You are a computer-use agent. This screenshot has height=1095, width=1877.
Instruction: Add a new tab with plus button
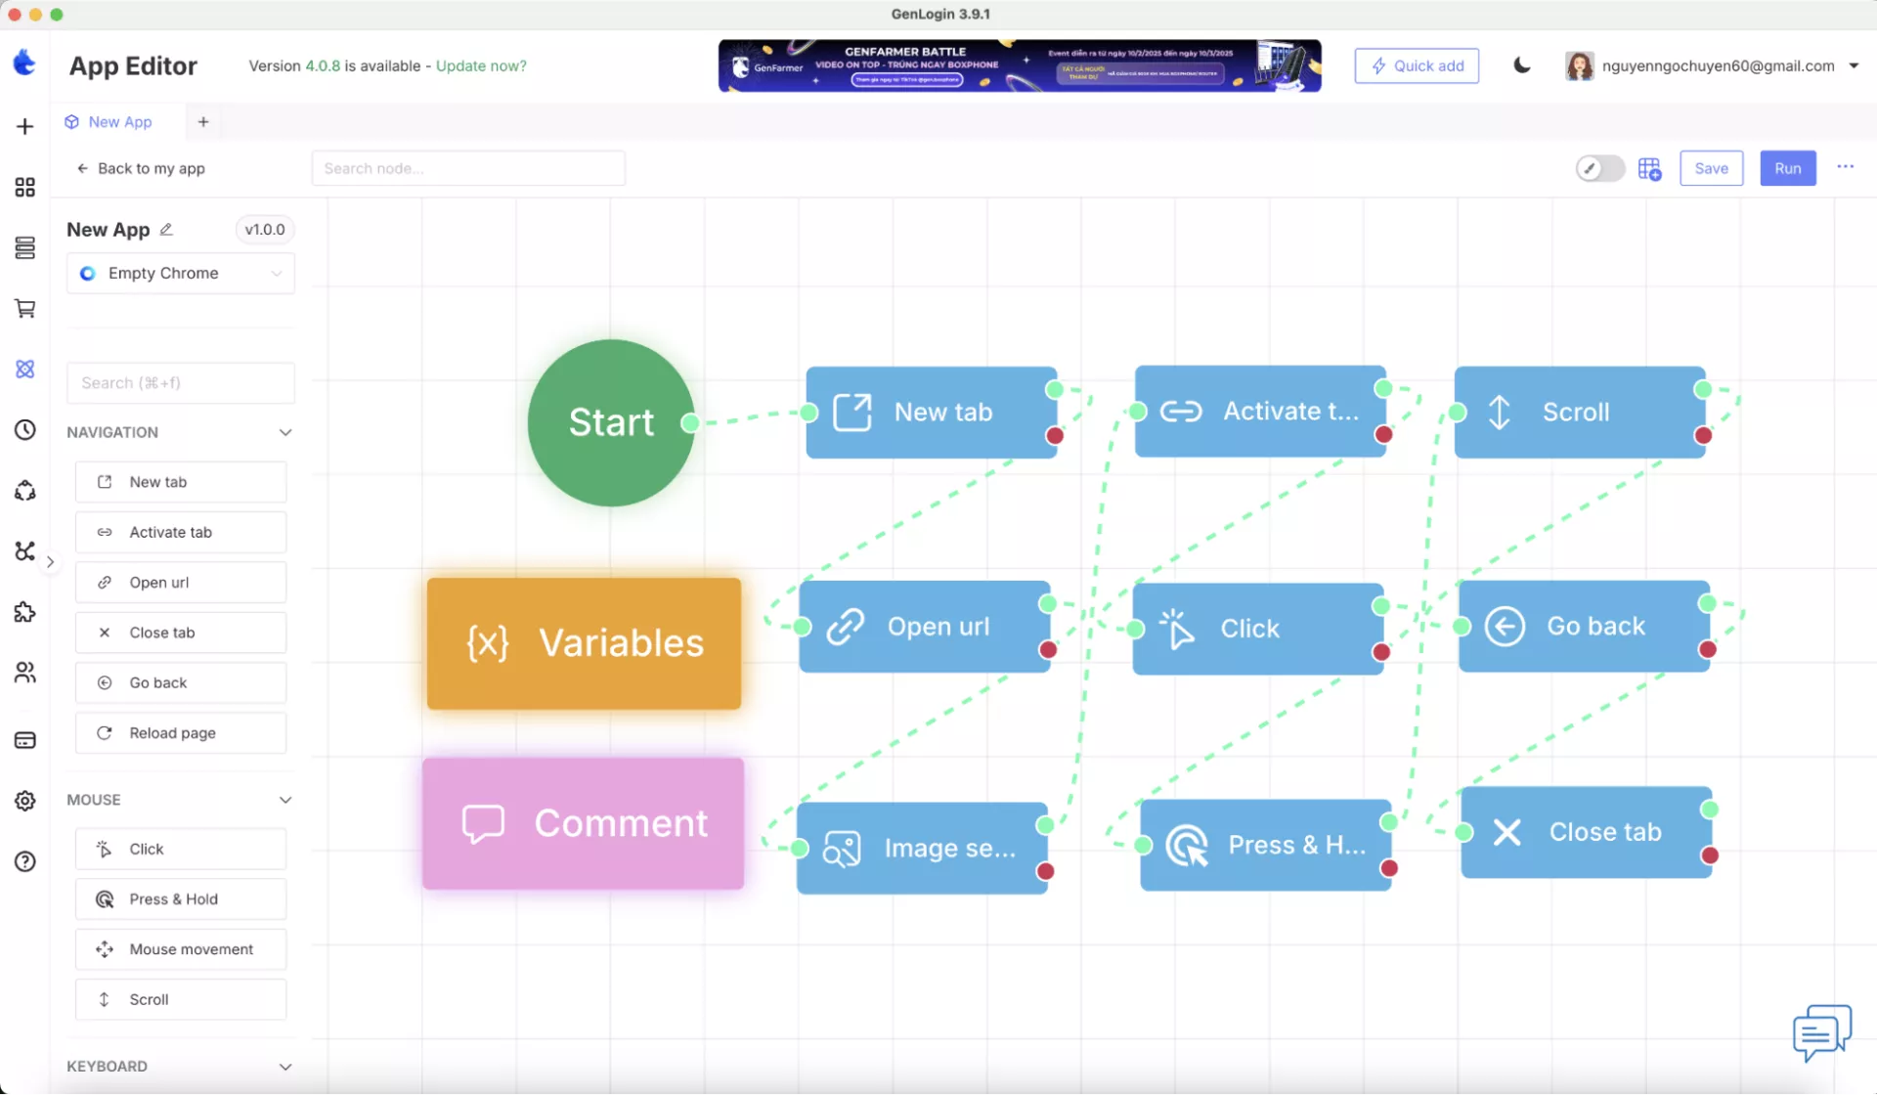203,122
